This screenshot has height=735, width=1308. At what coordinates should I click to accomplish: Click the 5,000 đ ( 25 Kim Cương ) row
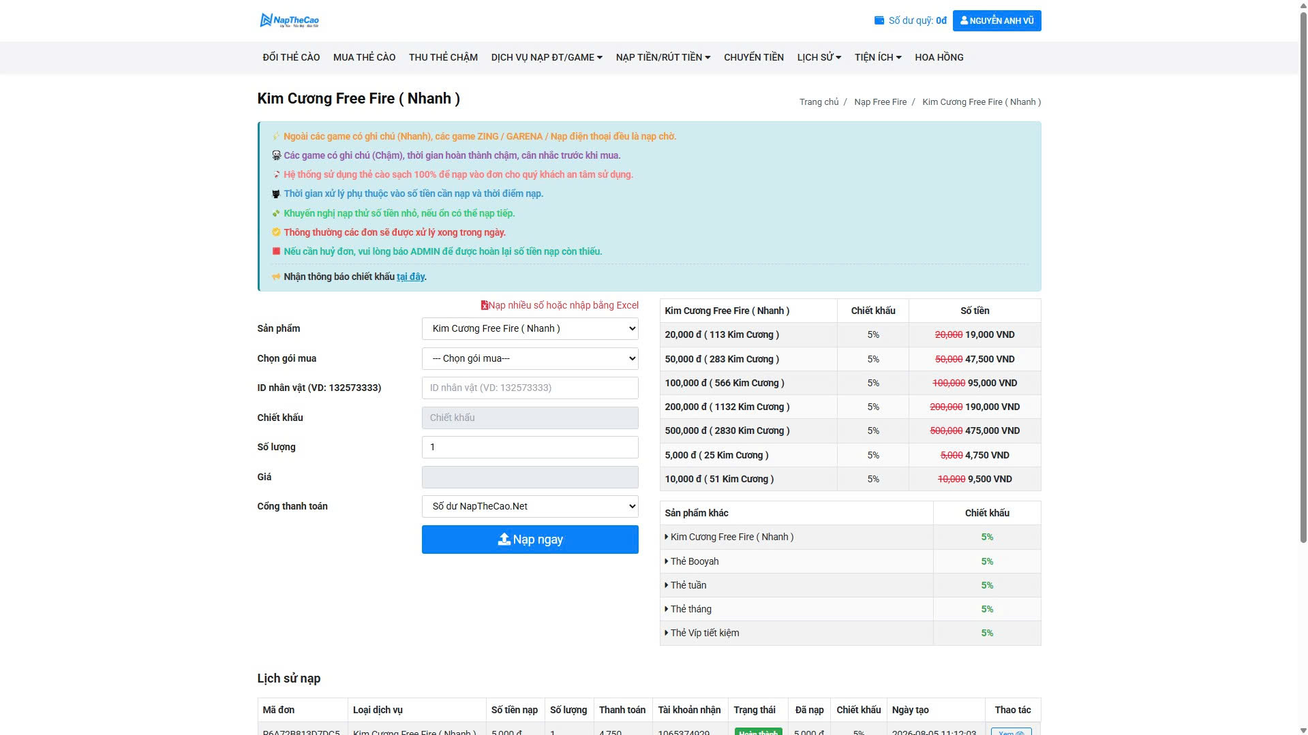click(x=850, y=455)
